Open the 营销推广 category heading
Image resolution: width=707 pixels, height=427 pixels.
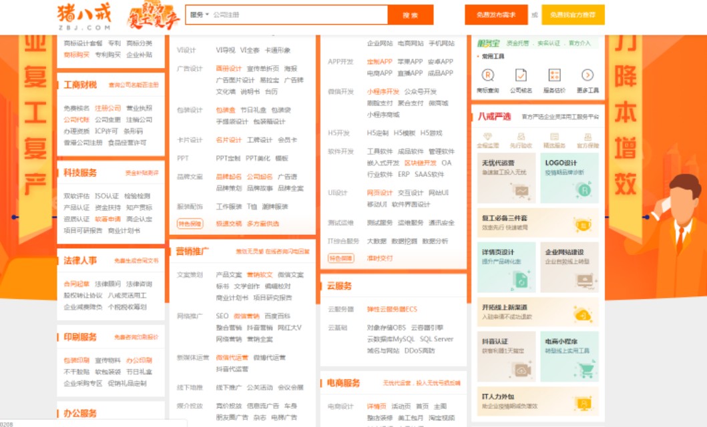pyautogui.click(x=192, y=252)
